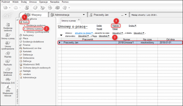Open Ewidencja osobowa sidebar shortcut
Image resolution: width=183 pixels, height=106 pixels.
pos(8,27)
